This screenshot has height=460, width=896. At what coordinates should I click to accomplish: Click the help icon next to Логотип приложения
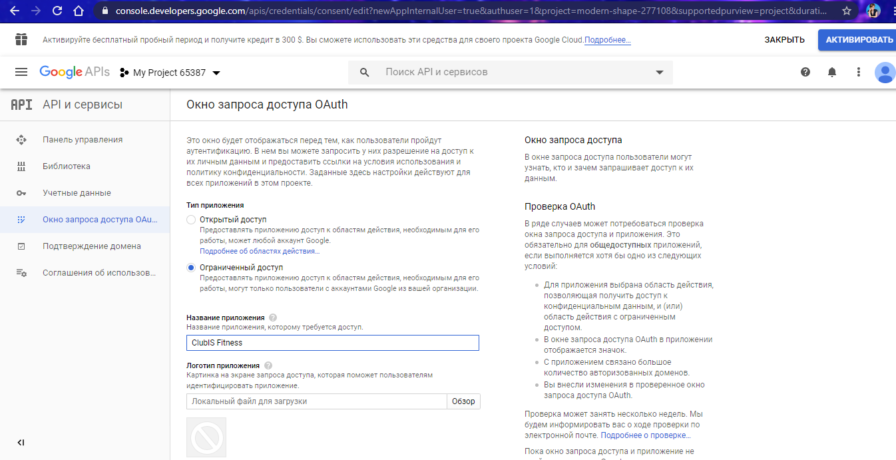[x=268, y=365]
